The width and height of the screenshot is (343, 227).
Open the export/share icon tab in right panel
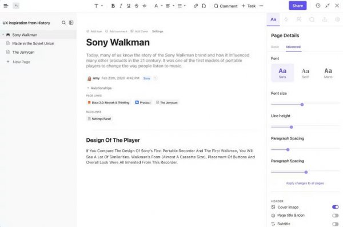(325, 19)
